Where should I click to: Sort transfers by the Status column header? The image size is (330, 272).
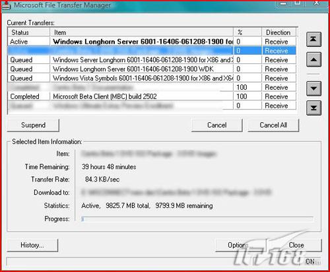tap(29, 32)
